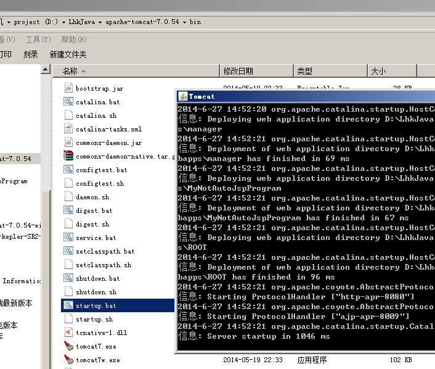
Task: Click the 应用程序 type cell of tomcat7w.exe
Action: pos(312,360)
